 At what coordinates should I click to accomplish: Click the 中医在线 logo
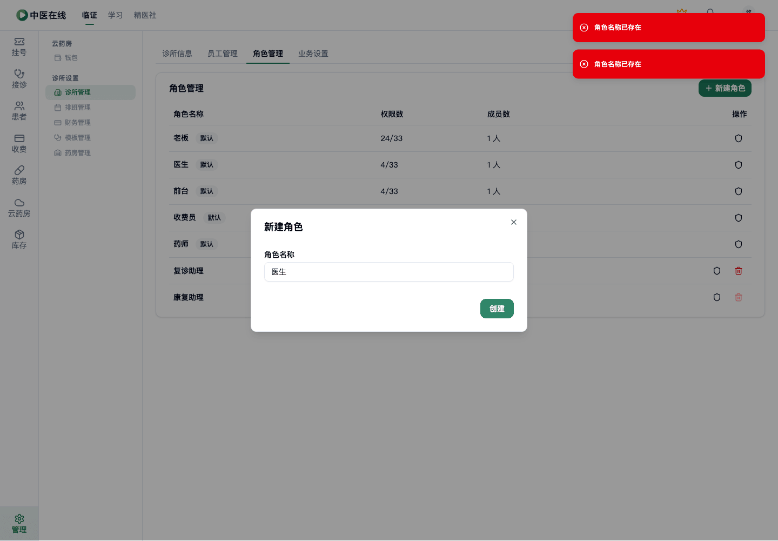tap(41, 15)
